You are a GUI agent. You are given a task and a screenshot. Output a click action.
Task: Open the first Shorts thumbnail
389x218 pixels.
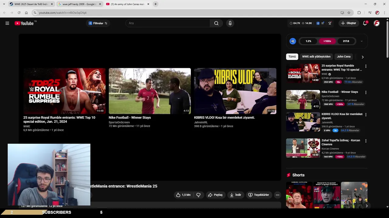click(299, 195)
